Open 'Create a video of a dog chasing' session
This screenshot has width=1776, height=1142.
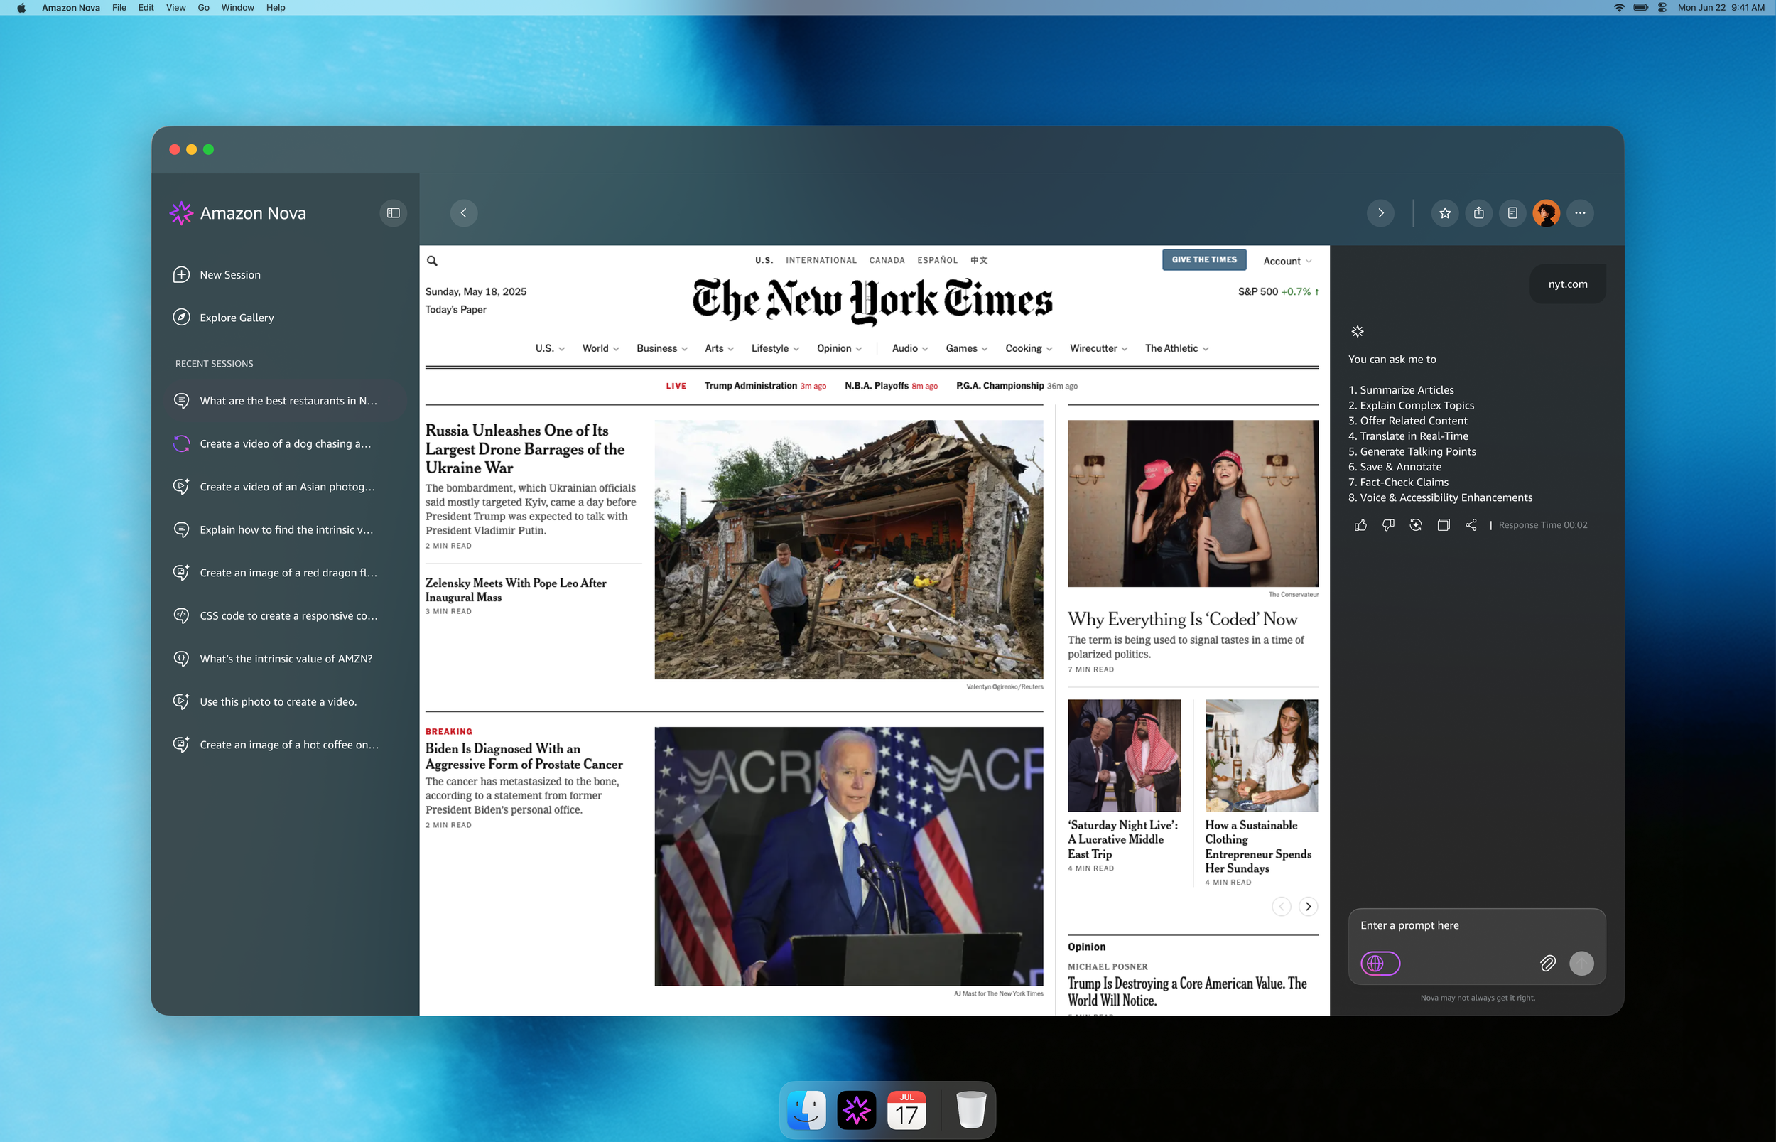[286, 443]
